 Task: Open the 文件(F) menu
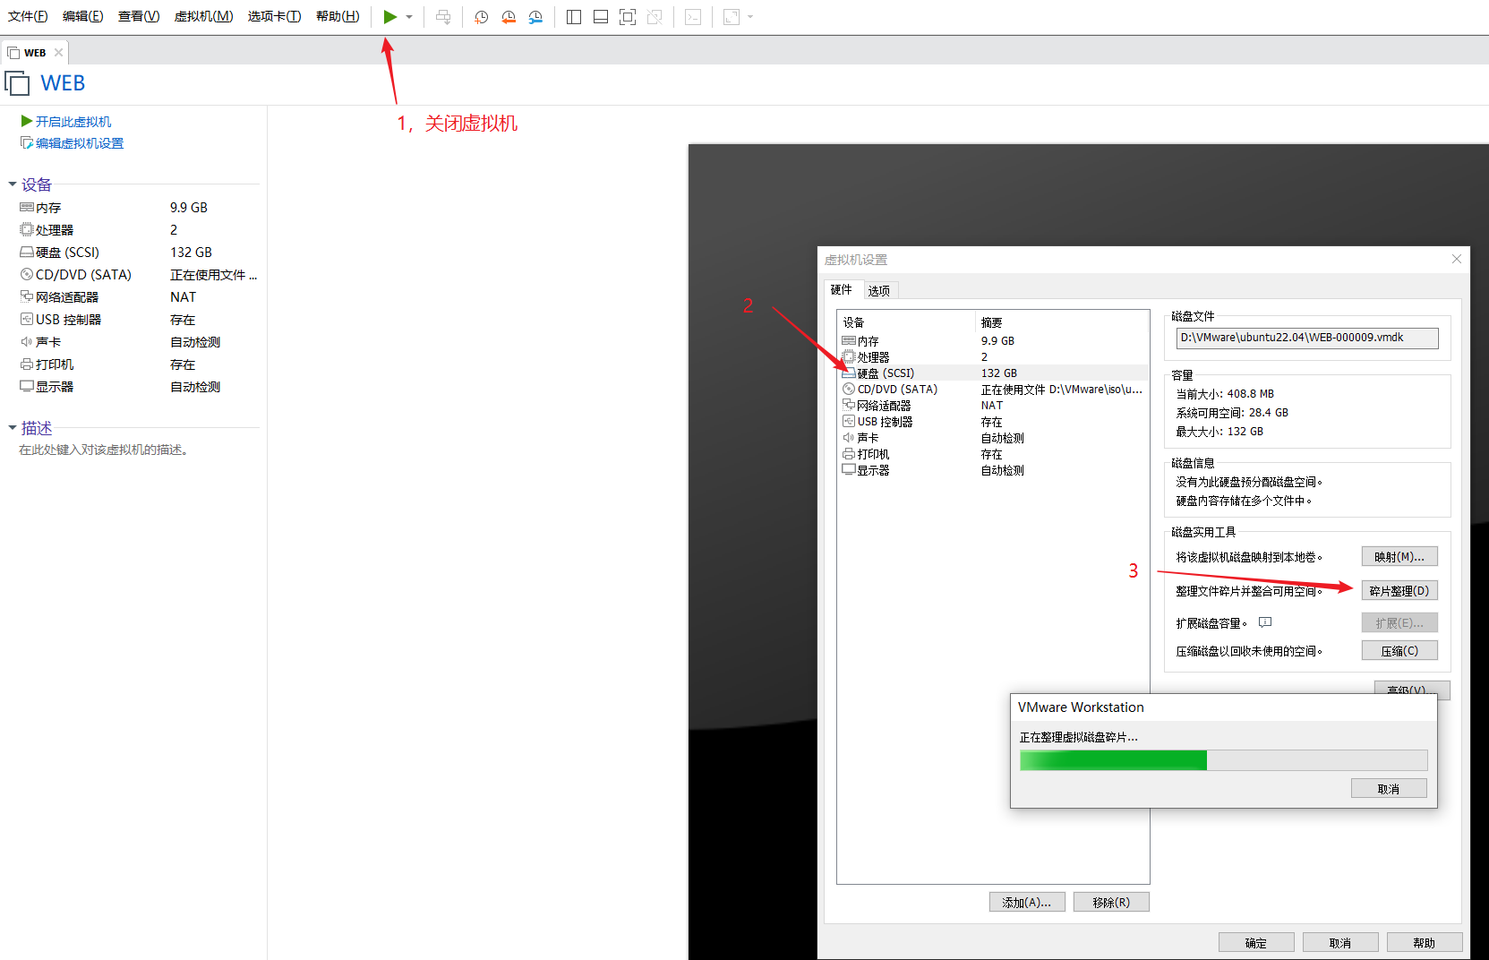pos(28,16)
